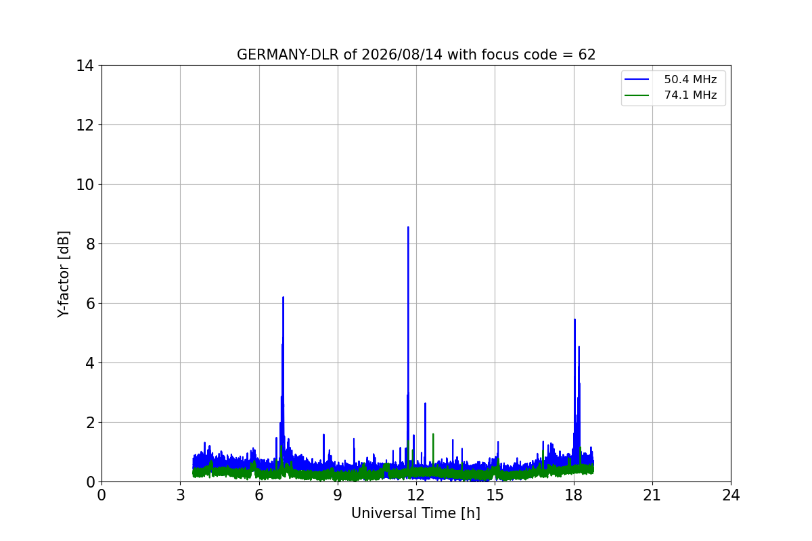Click the blue 50.4 MHz legend line
Viewport: 812px width, 541px height.
[x=637, y=80]
